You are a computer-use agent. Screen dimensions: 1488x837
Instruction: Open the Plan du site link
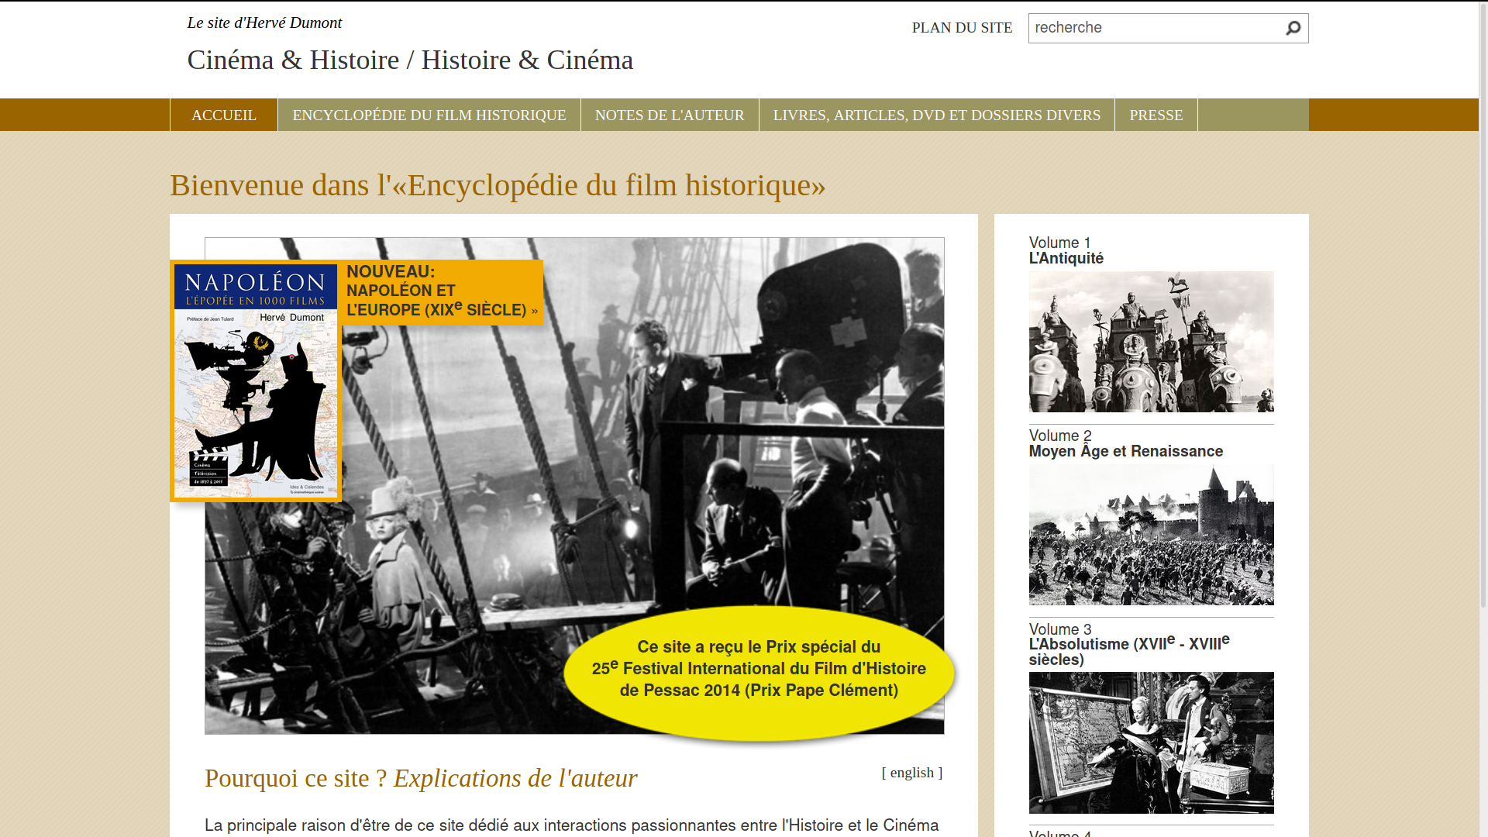pos(962,28)
